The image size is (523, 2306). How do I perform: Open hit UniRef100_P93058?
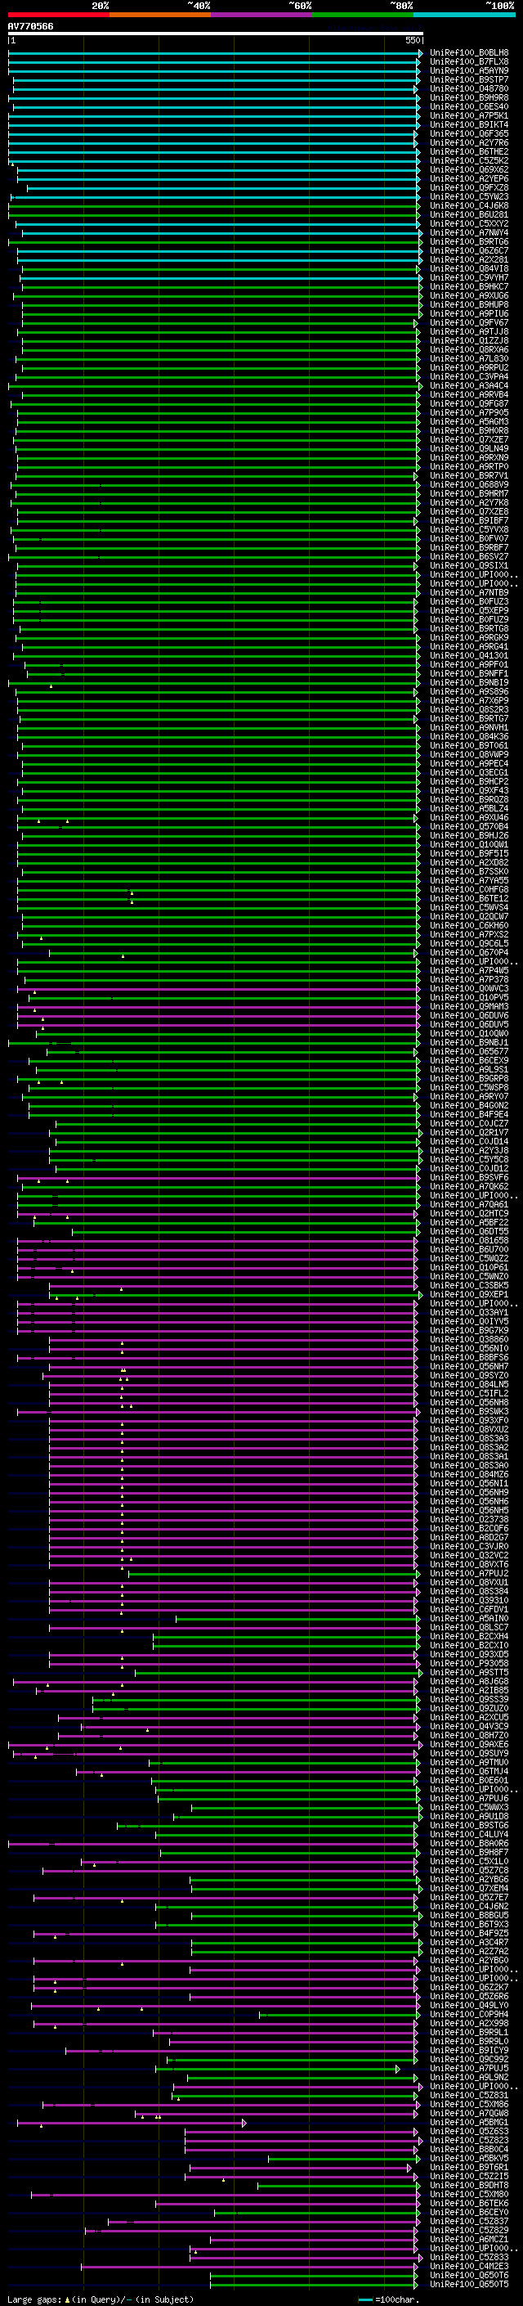tap(468, 1663)
